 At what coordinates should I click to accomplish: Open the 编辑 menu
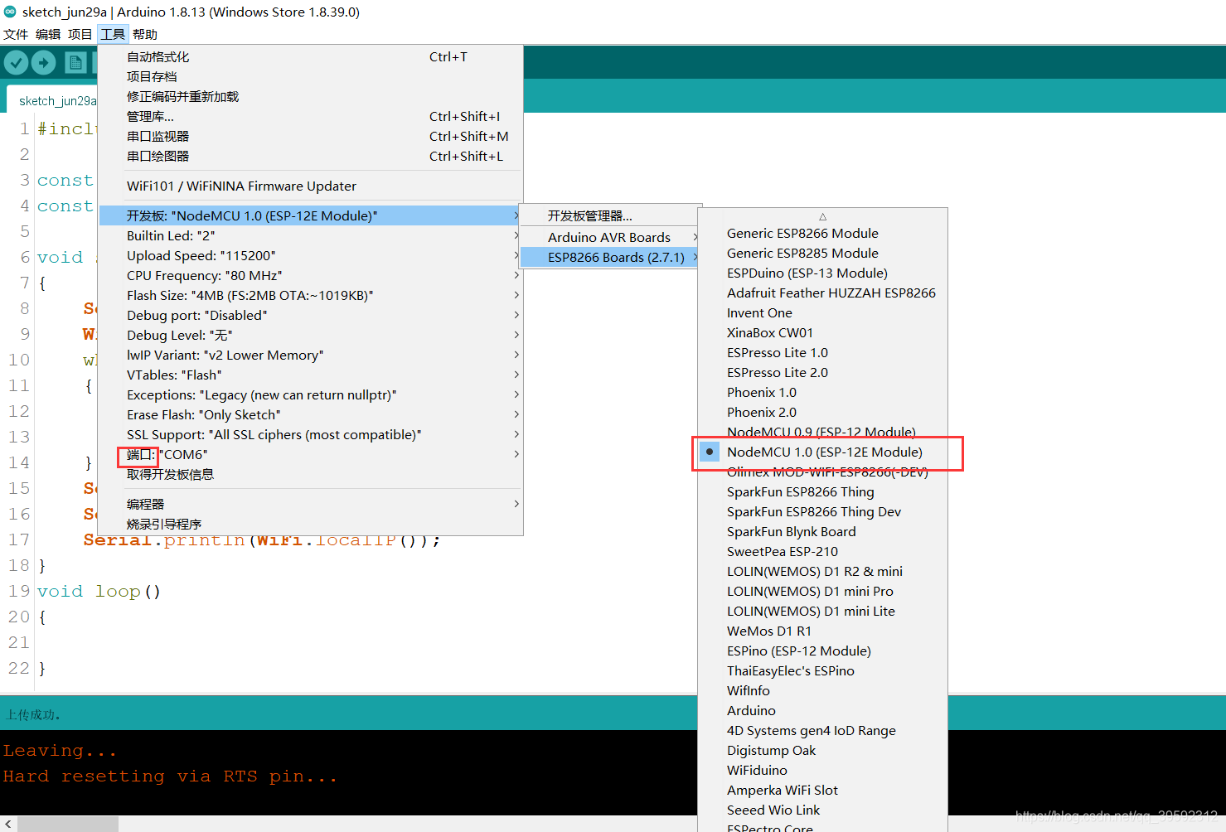click(x=48, y=34)
